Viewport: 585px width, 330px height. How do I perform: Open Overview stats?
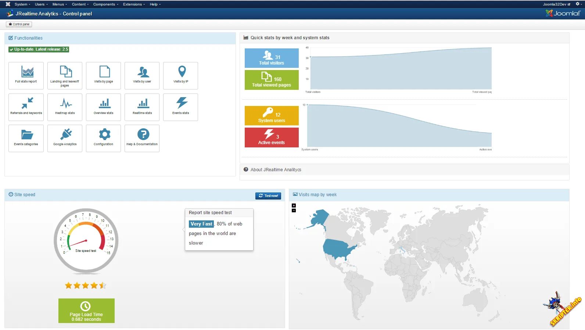tap(103, 107)
